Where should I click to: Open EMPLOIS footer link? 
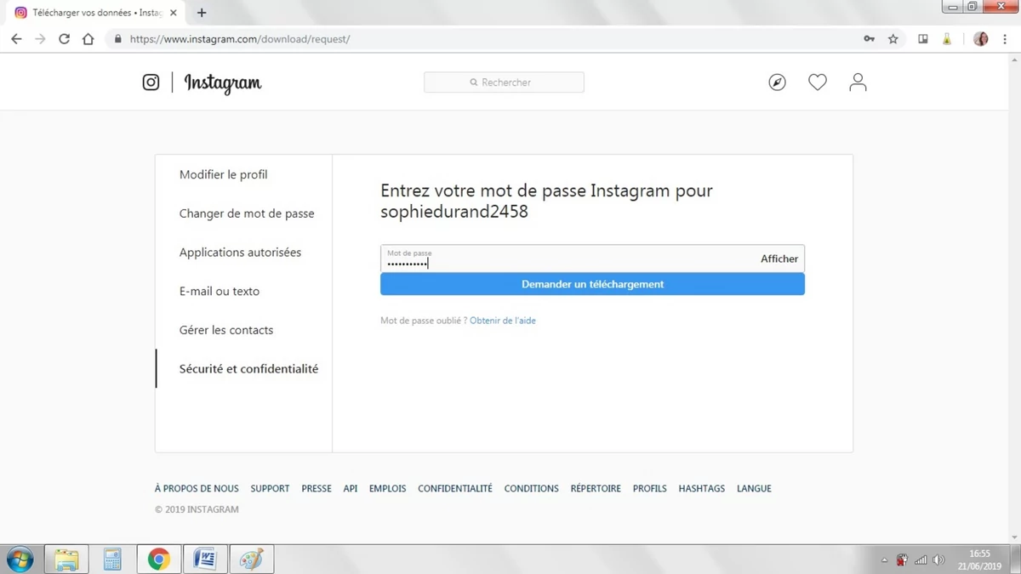coord(387,488)
